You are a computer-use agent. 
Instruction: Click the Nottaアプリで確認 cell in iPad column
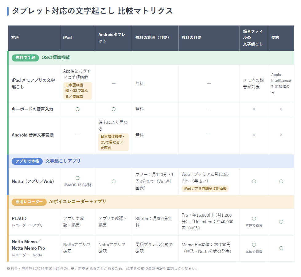coord(77,248)
